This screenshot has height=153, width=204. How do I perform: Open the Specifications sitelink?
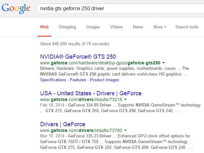click(53, 80)
